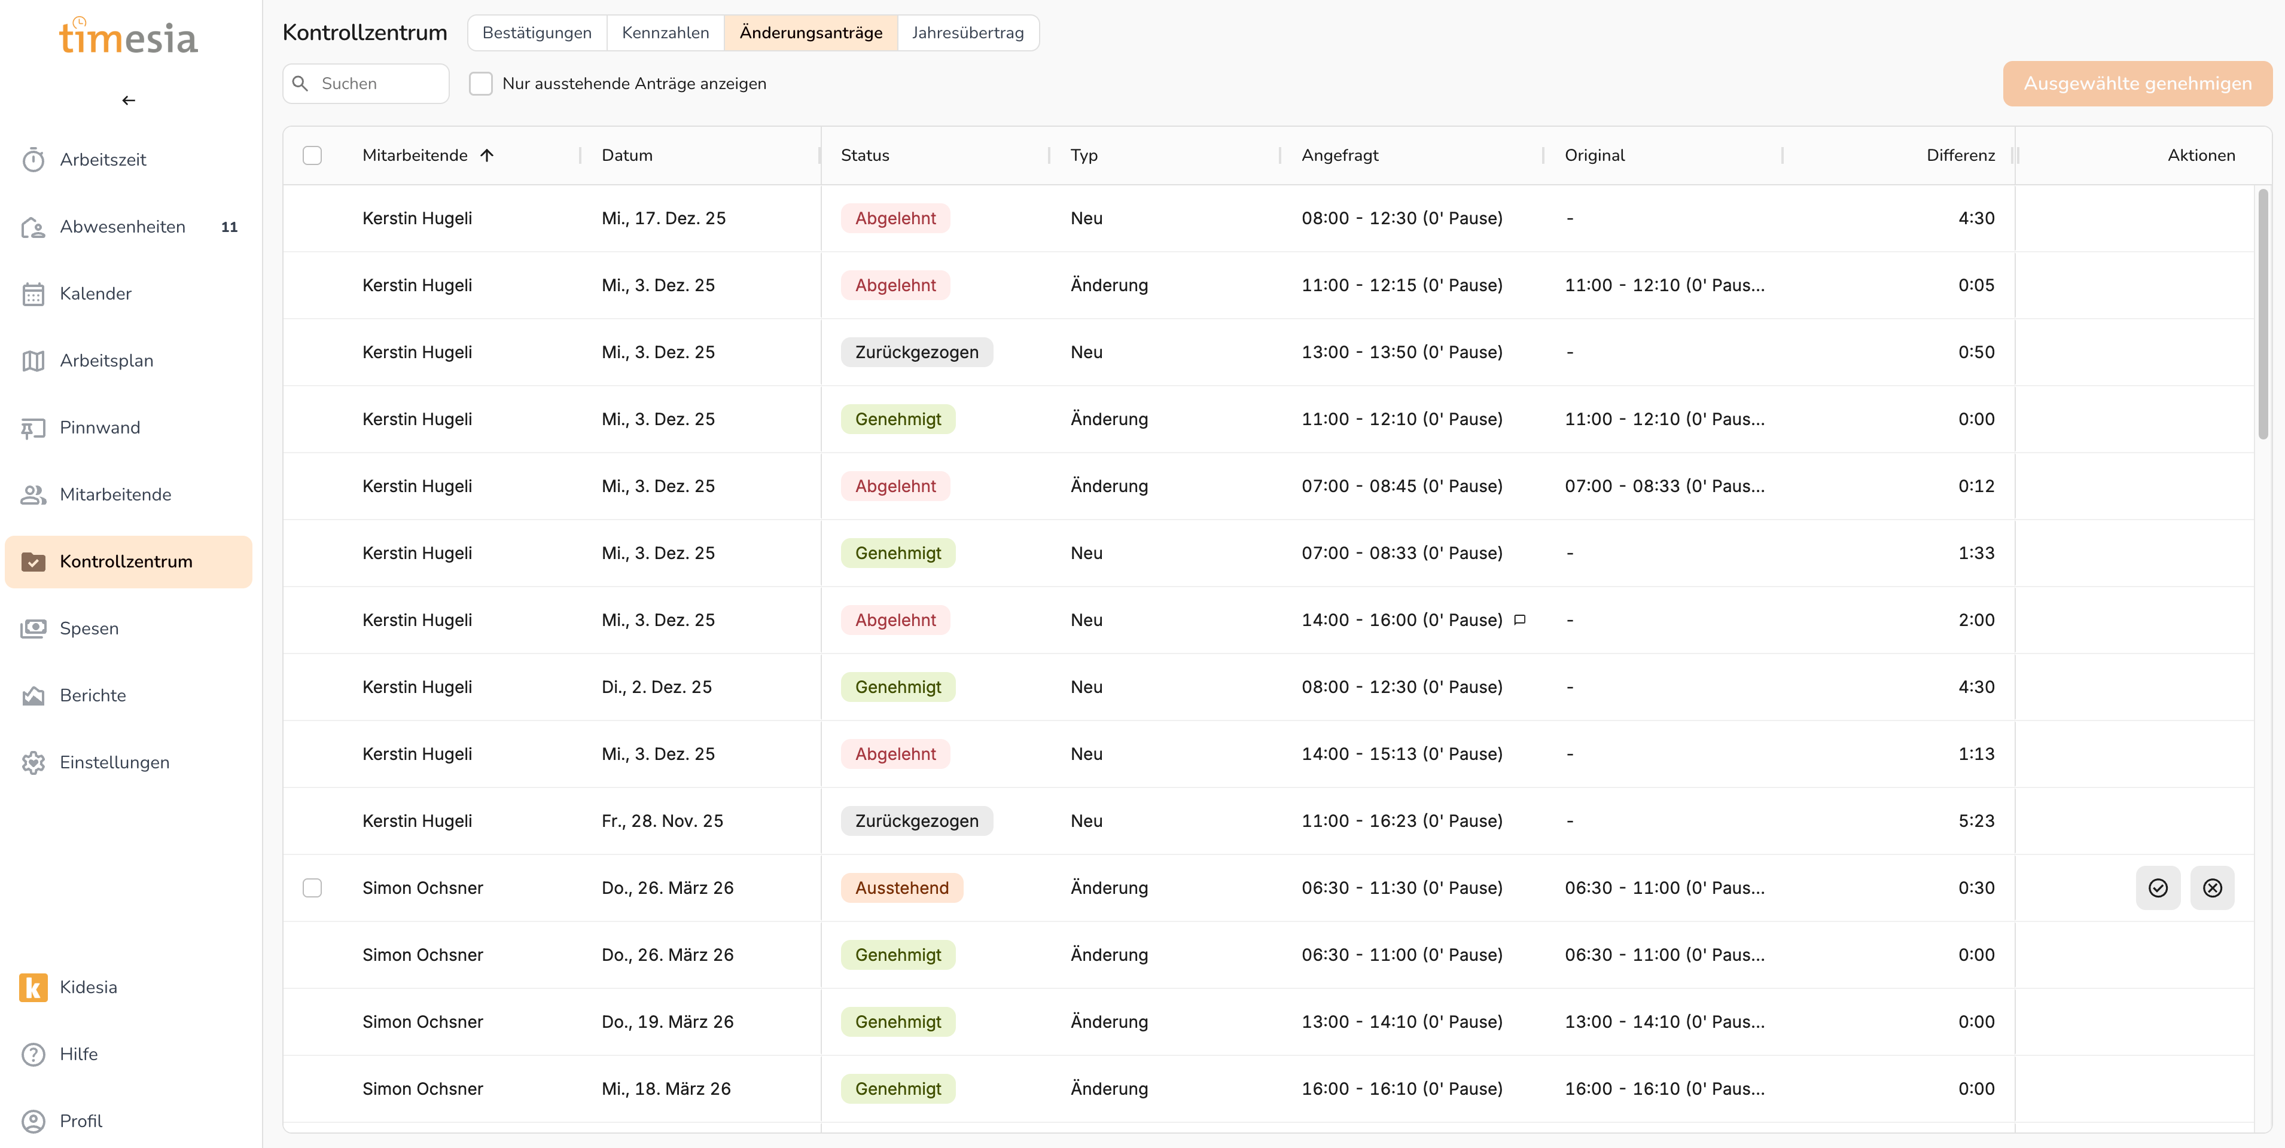The width and height of the screenshot is (2285, 1148).
Task: Open Einstellungen gear in sidebar
Action: point(33,762)
